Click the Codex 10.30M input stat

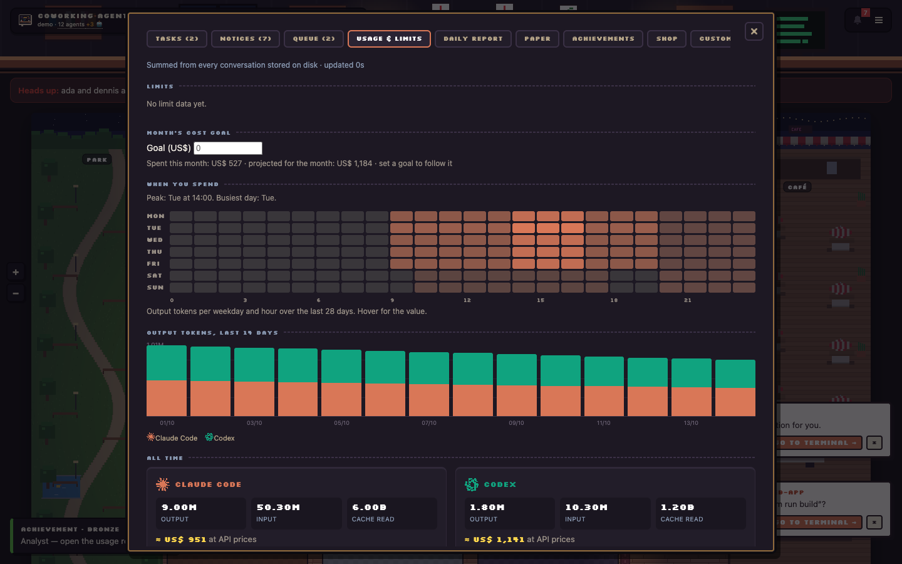[x=605, y=513]
